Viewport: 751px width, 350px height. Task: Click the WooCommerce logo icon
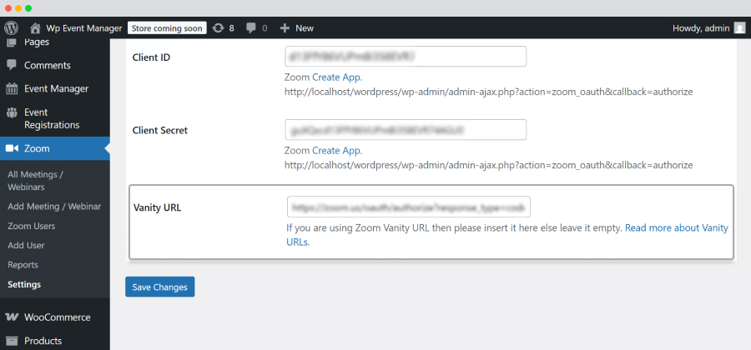tap(12, 317)
